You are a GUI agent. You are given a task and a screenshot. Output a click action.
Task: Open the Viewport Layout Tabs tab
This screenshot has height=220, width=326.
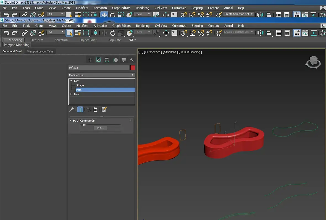pos(40,51)
